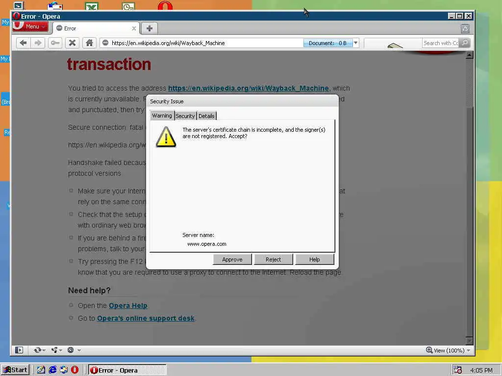
Task: Click the Error - Opera taskbar button
Action: (x=127, y=370)
